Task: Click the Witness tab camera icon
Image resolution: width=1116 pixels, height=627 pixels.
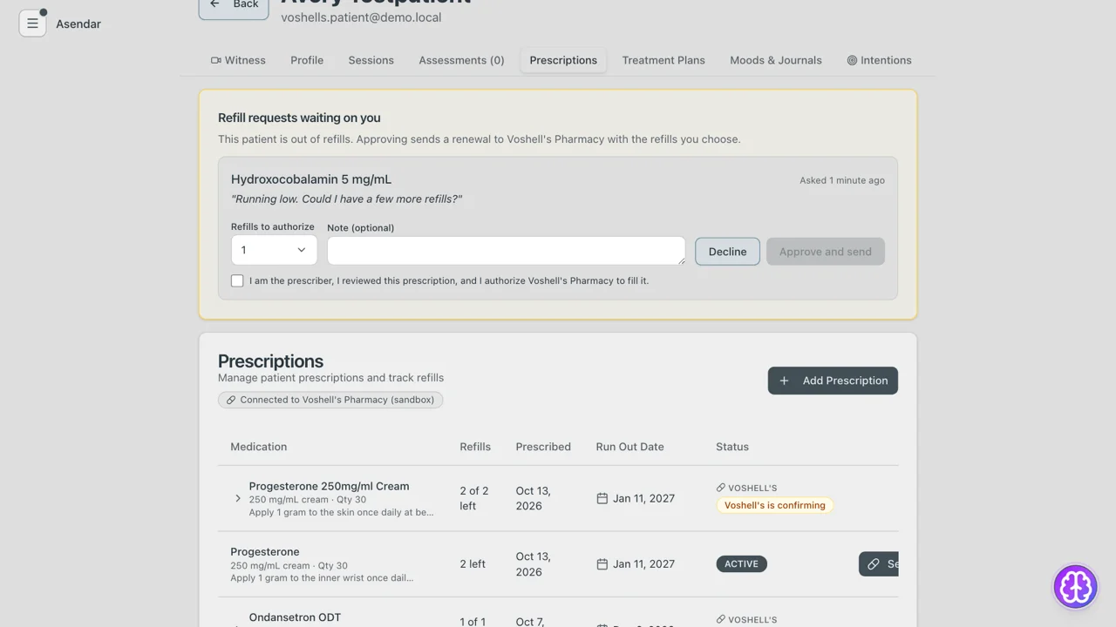Action: pos(215,60)
